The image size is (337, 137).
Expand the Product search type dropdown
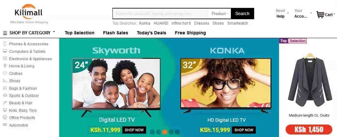220,14
